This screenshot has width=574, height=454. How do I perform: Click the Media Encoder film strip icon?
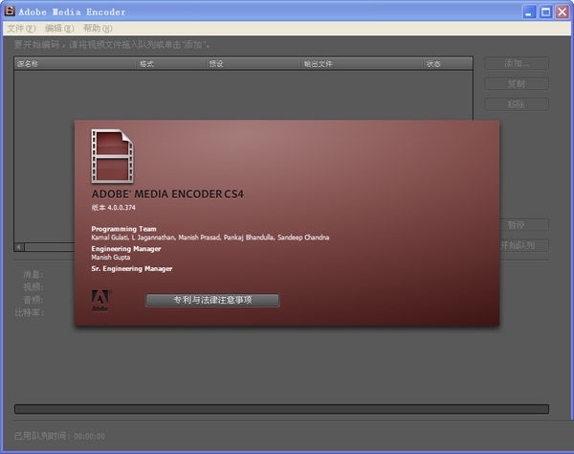(x=112, y=156)
